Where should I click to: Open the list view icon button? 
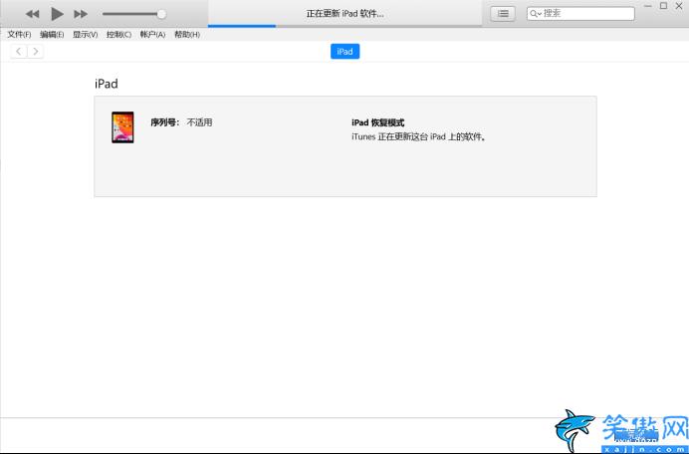pyautogui.click(x=503, y=14)
